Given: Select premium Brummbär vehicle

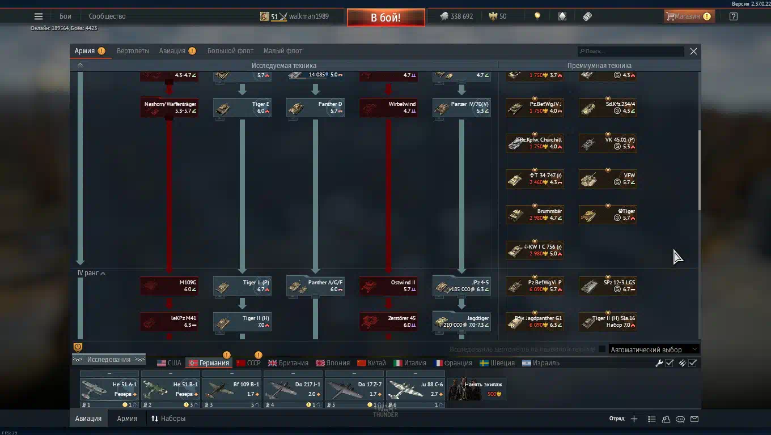Looking at the screenshot, I should [535, 215].
